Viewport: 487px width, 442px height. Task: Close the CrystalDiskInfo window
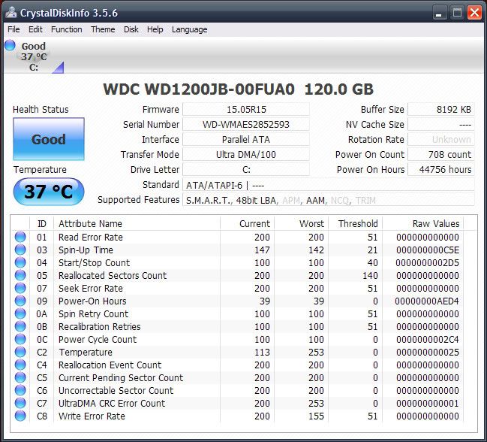(474, 13)
